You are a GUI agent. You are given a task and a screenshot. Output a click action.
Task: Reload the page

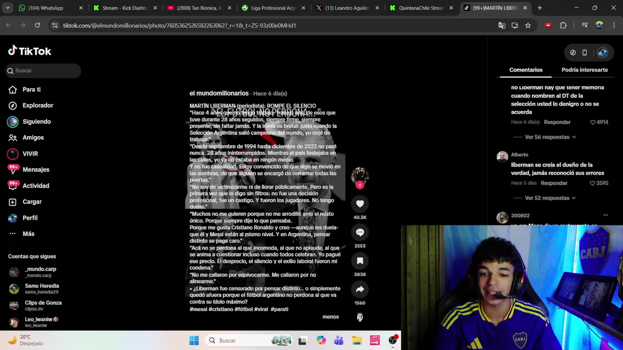37,25
